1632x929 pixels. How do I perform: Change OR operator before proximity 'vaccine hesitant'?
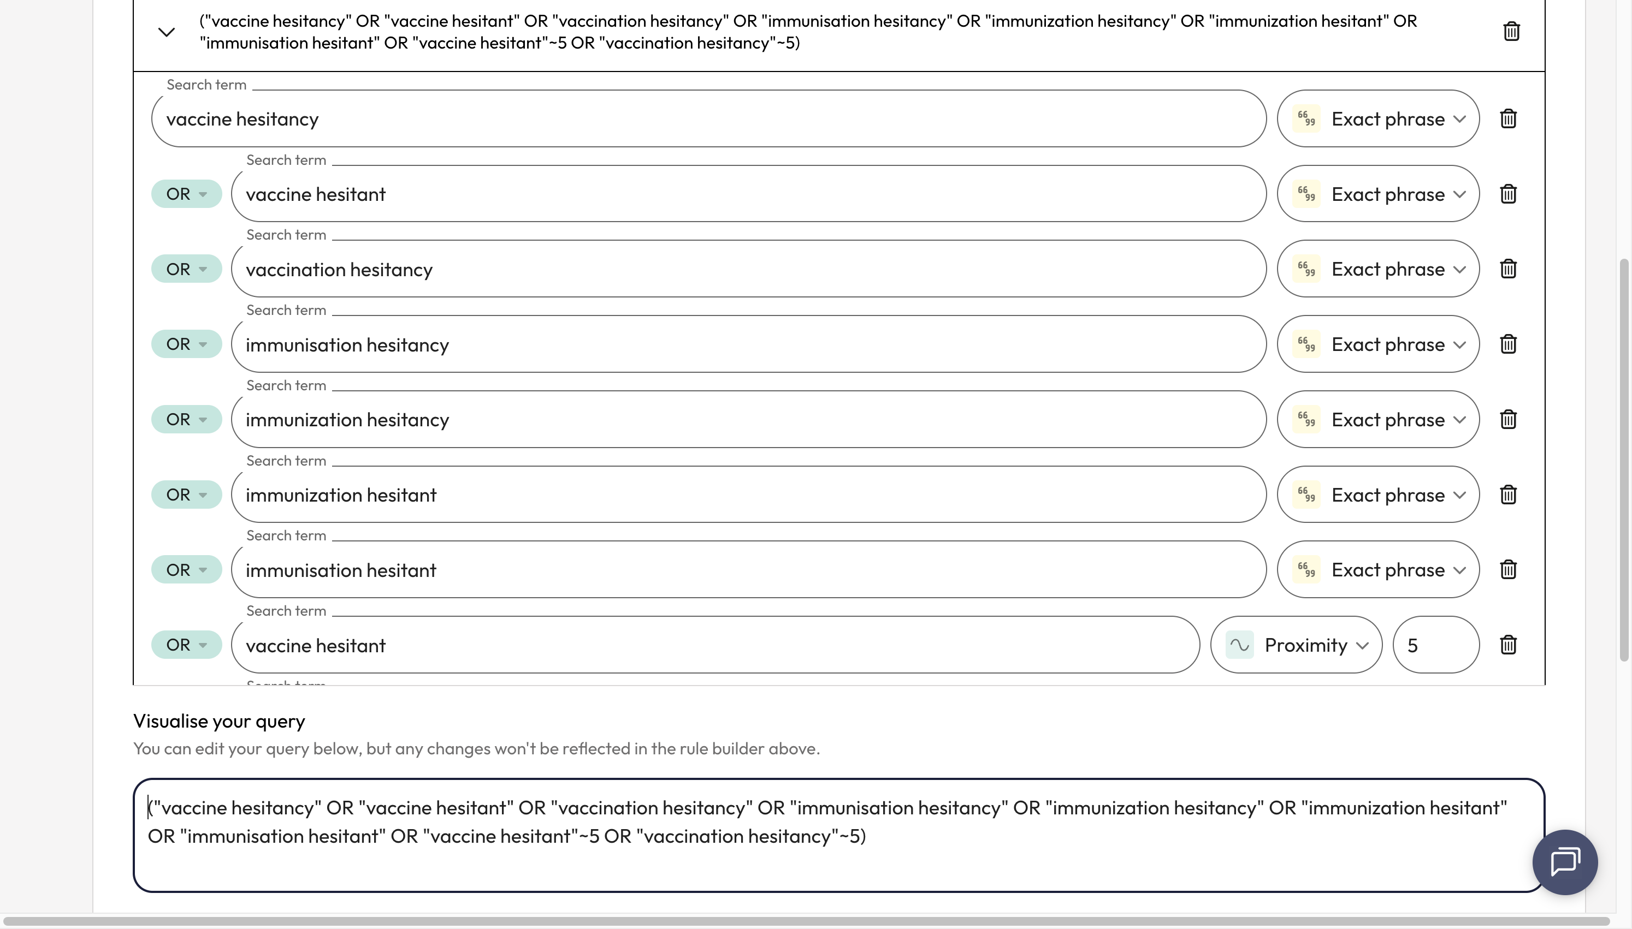coord(186,645)
